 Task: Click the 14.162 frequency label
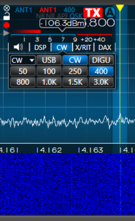pyautogui.click(x=49, y=150)
